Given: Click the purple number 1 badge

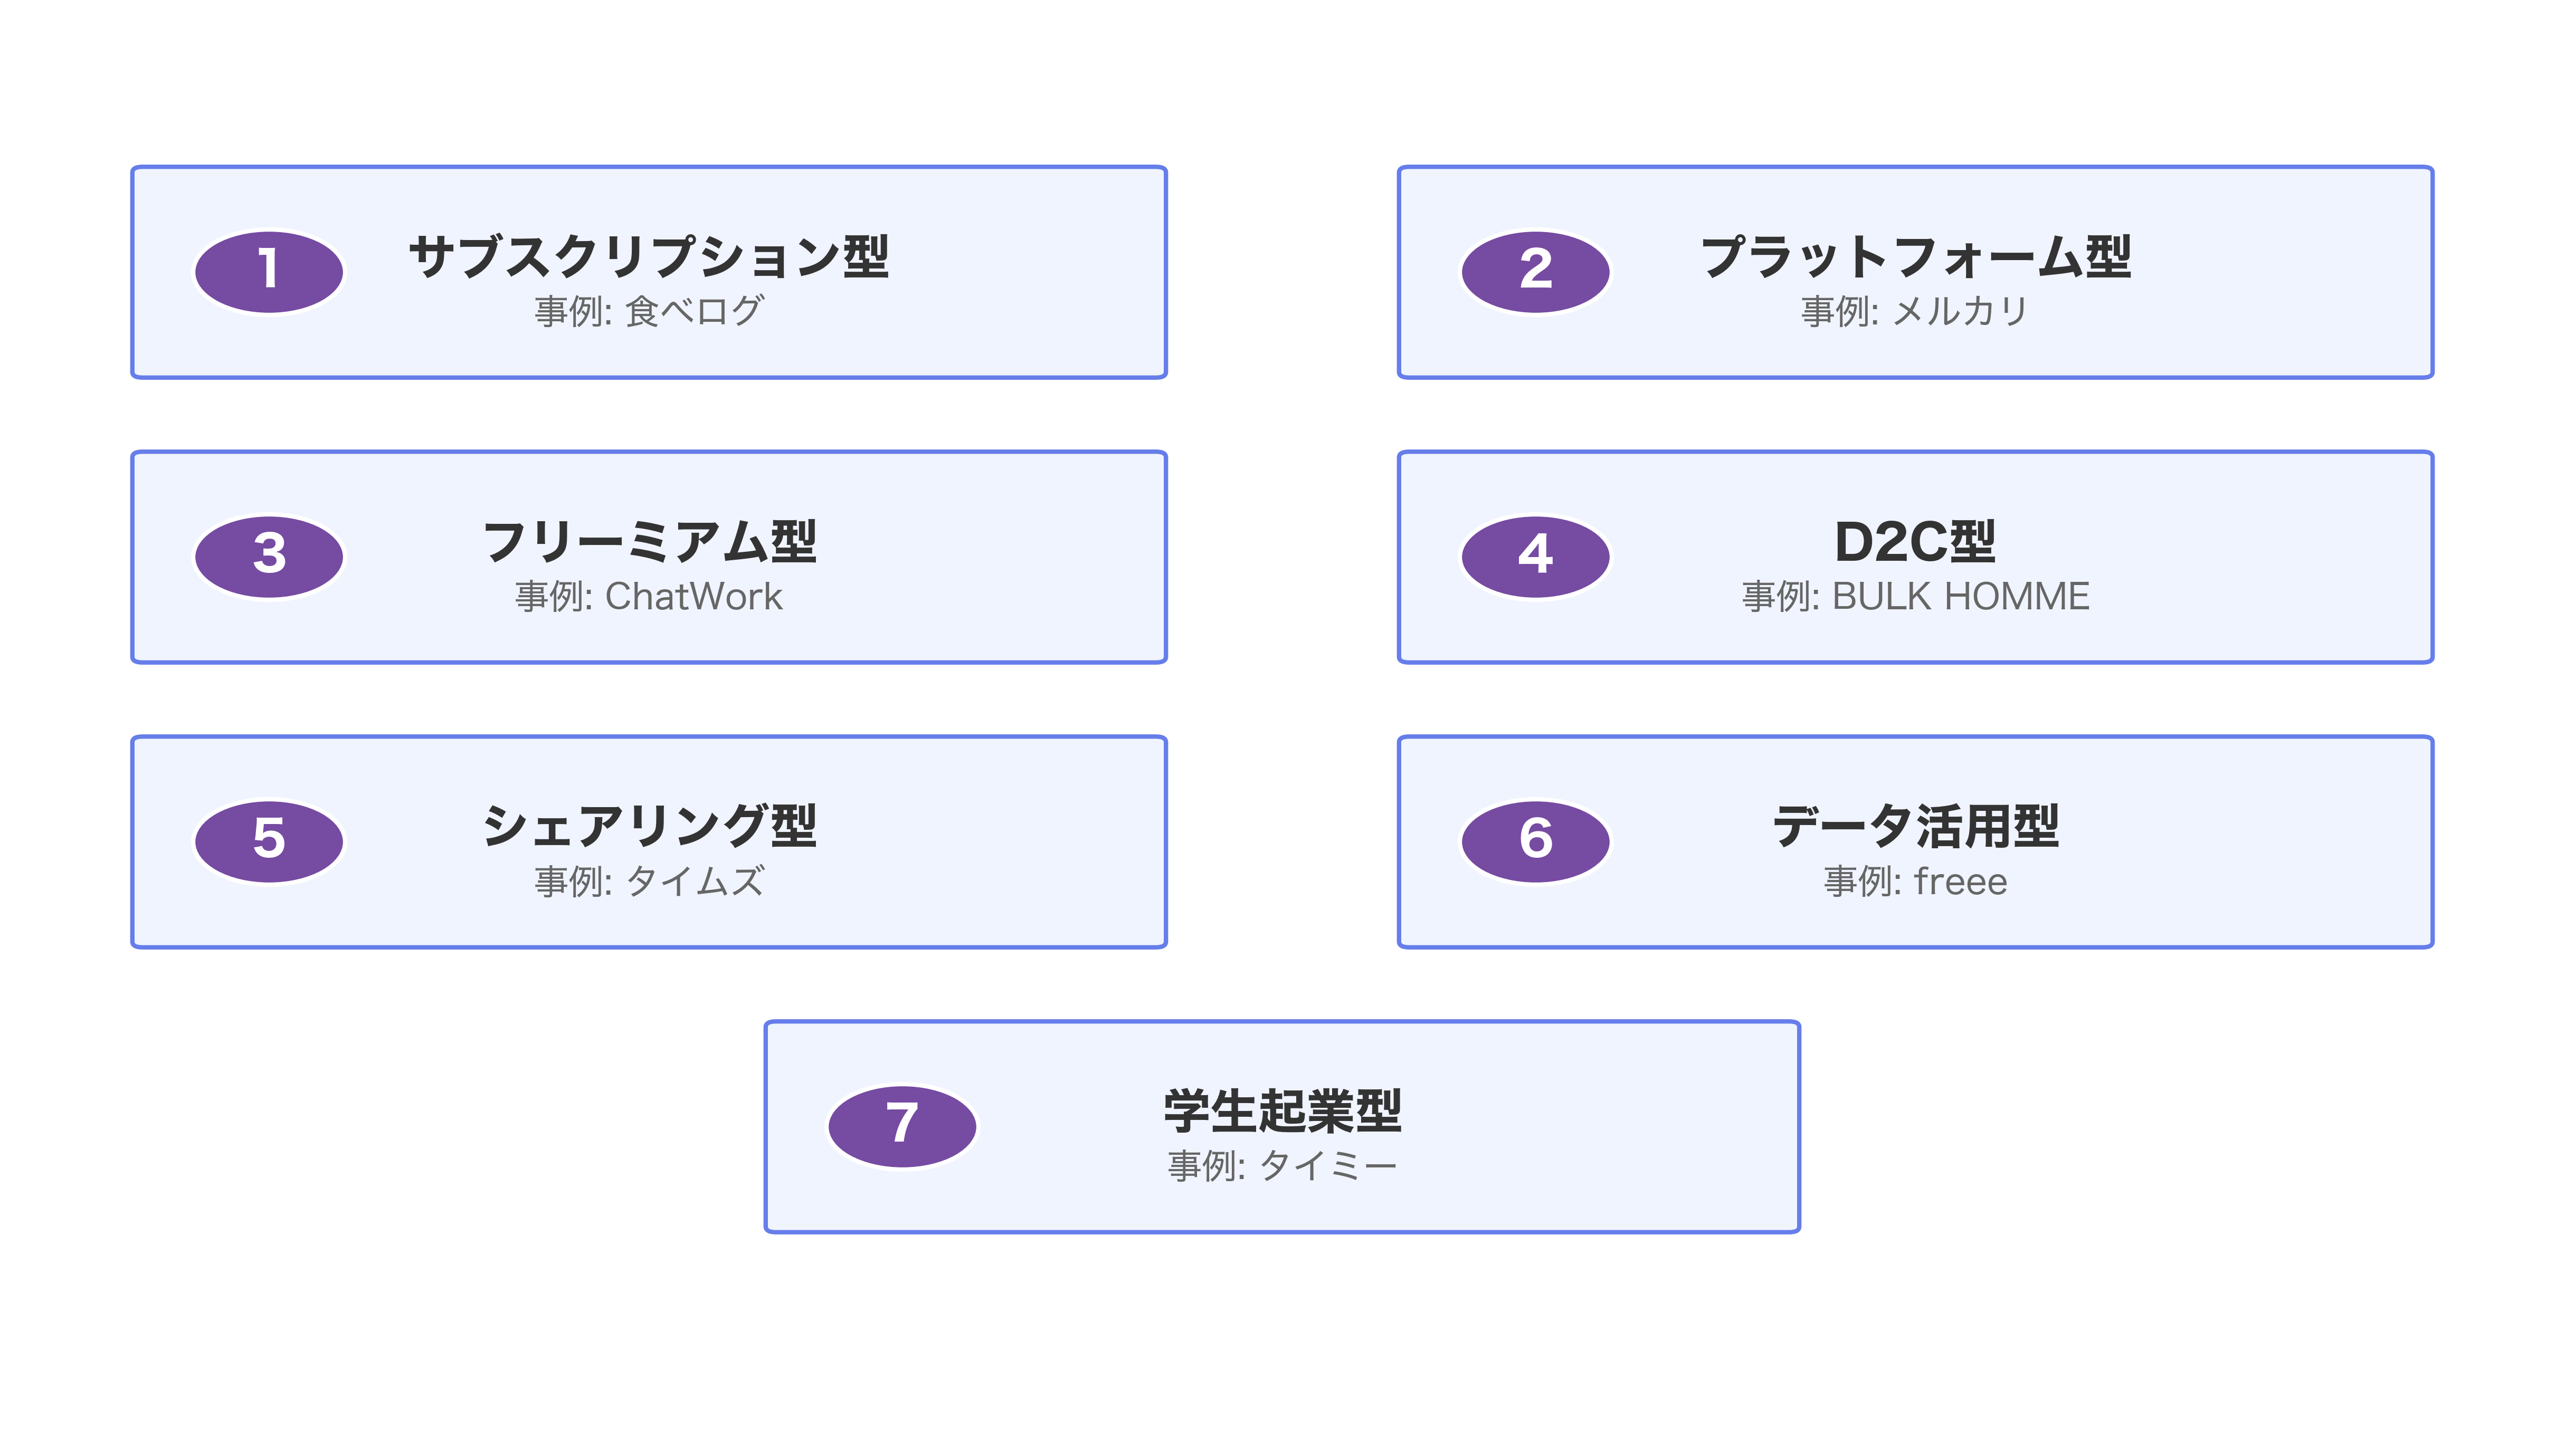Looking at the screenshot, I should [268, 271].
